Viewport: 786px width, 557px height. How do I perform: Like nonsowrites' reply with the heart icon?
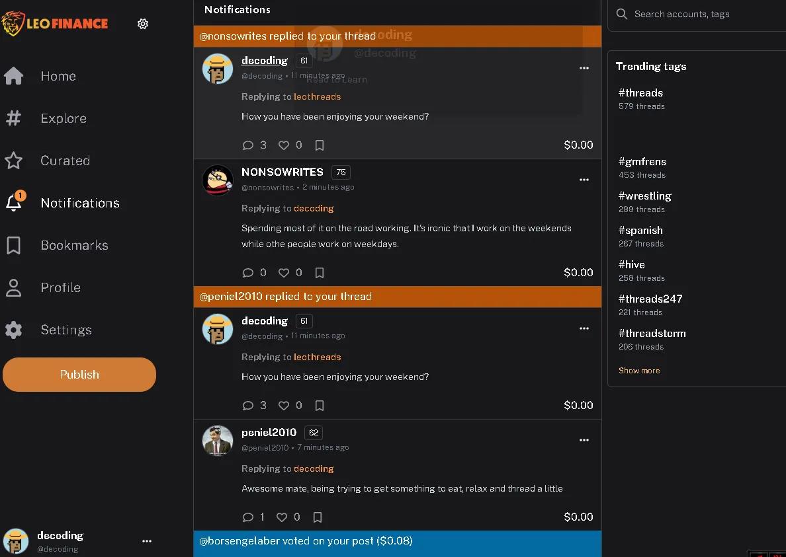tap(283, 272)
